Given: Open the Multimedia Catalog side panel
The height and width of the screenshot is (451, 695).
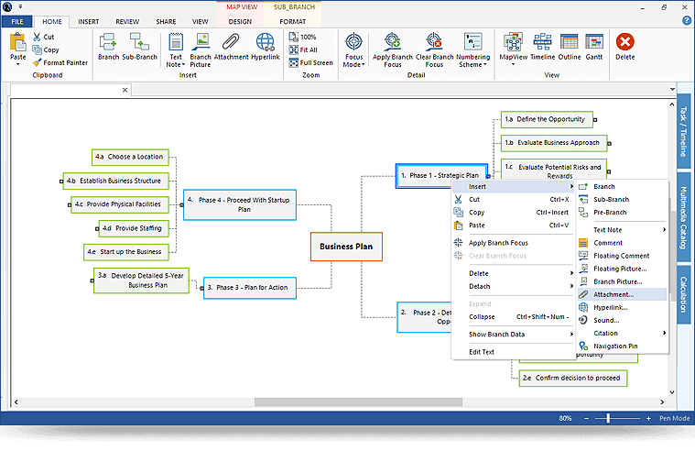Looking at the screenshot, I should pos(684,217).
